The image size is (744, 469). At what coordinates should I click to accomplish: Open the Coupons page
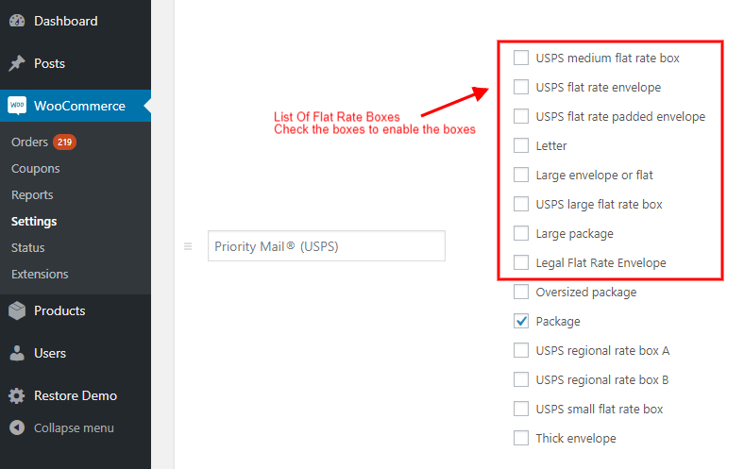pos(36,169)
